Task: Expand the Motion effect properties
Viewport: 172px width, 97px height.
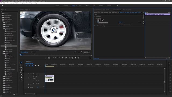Action: pos(95,16)
